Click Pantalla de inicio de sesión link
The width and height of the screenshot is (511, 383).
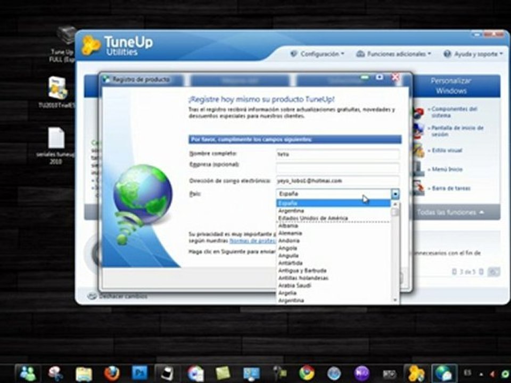[457, 131]
